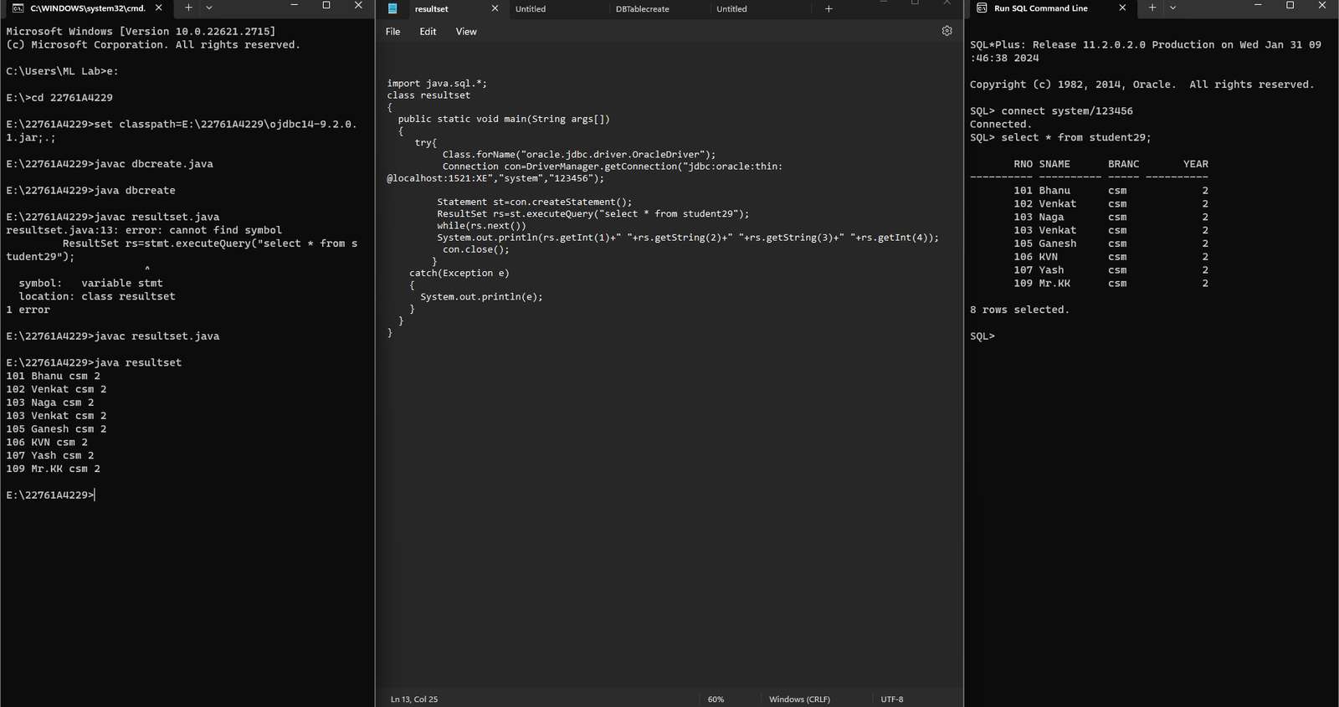Open the View menu in Notepad
Screen dimensions: 1339x707
tap(466, 32)
